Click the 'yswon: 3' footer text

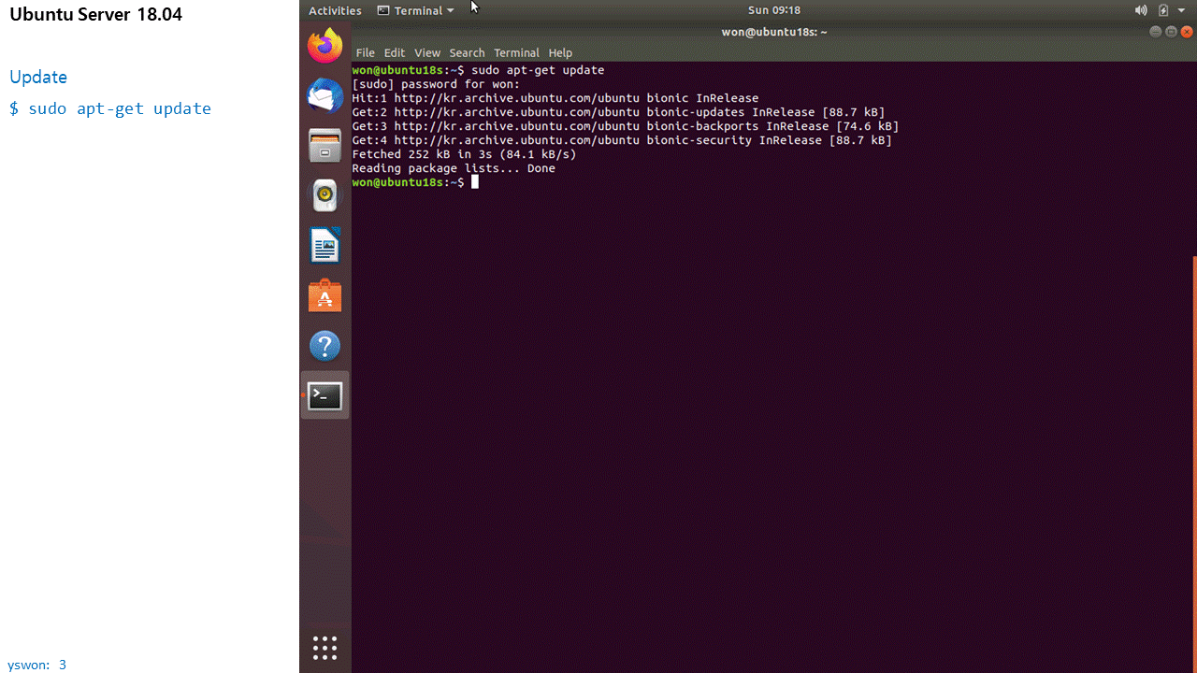click(x=36, y=665)
